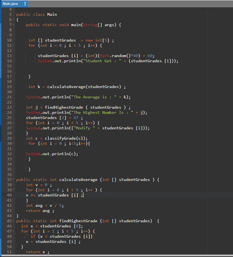
Task: Fold the first for loop at line 11
Action: (x=14, y=45)
